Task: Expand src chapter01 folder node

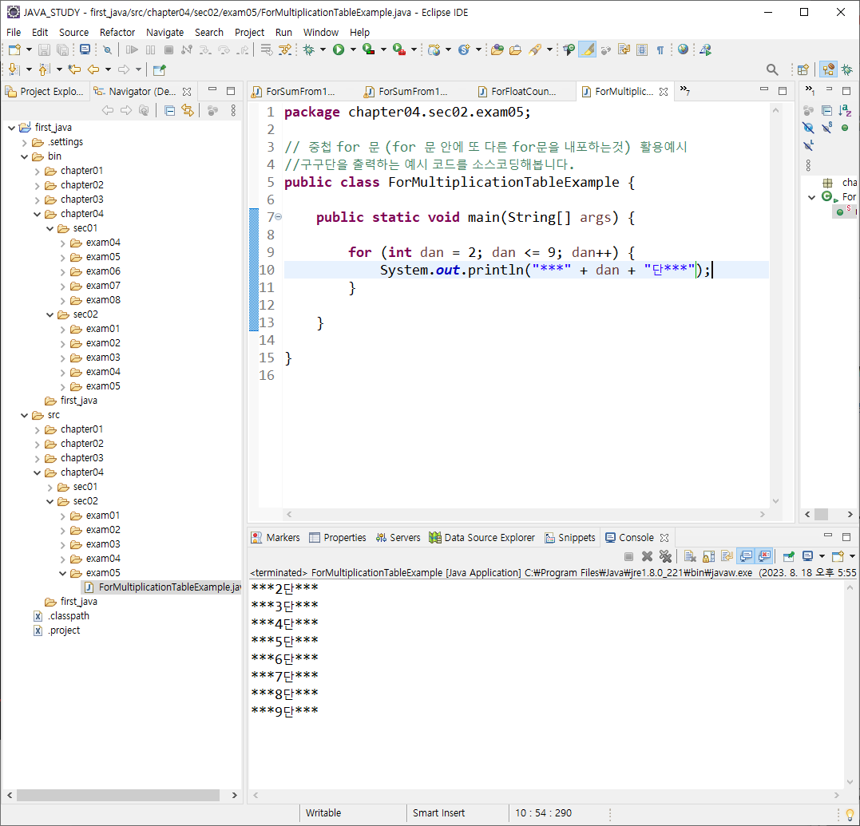Action: coord(38,429)
